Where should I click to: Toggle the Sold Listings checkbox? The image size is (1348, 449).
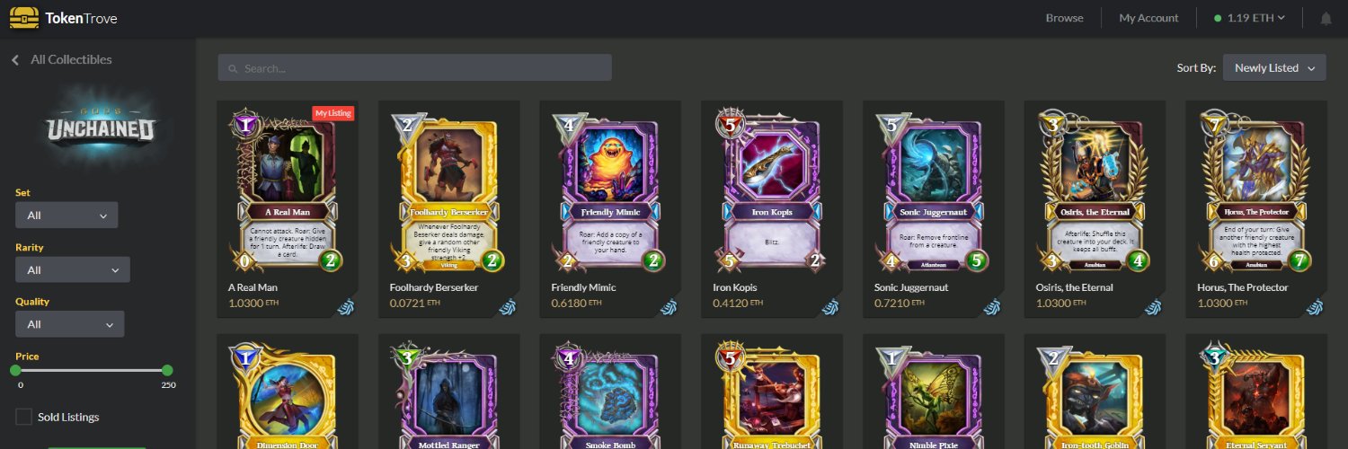[x=24, y=417]
